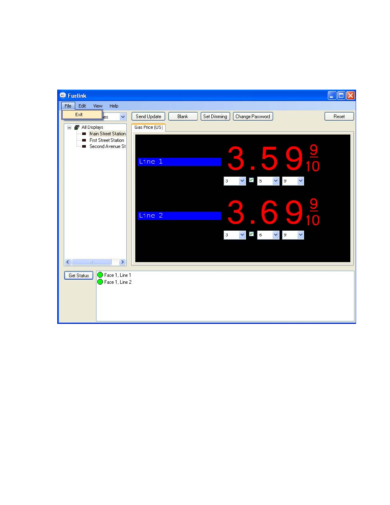Open the Line 1 hundredths digit dropdown showing 9
Image resolution: width=390 pixels, height=505 pixels.
300,181
